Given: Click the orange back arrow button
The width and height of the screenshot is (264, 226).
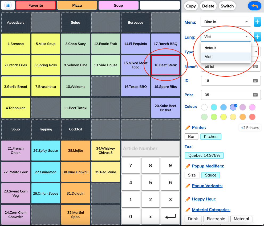Looking at the screenshot, I should [255, 6].
